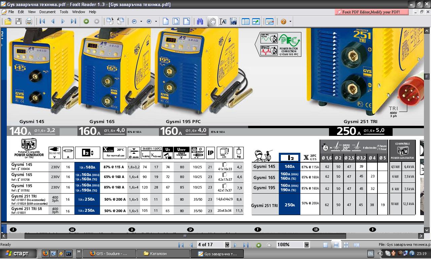Activate the Snapshot camera tool

(233, 22)
